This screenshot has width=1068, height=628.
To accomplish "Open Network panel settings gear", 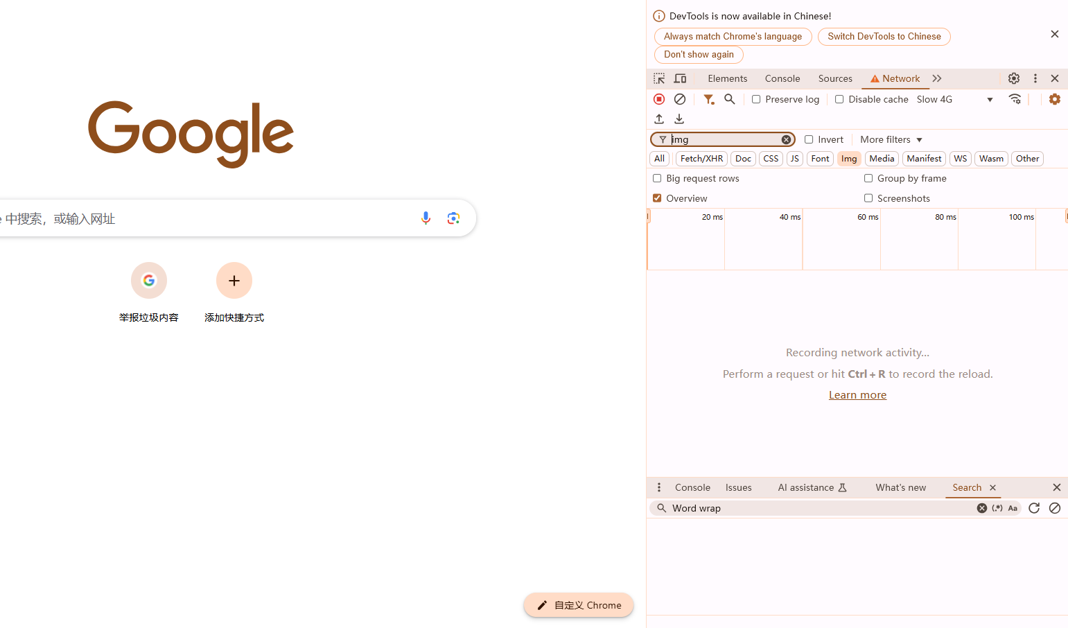I will pyautogui.click(x=1055, y=99).
